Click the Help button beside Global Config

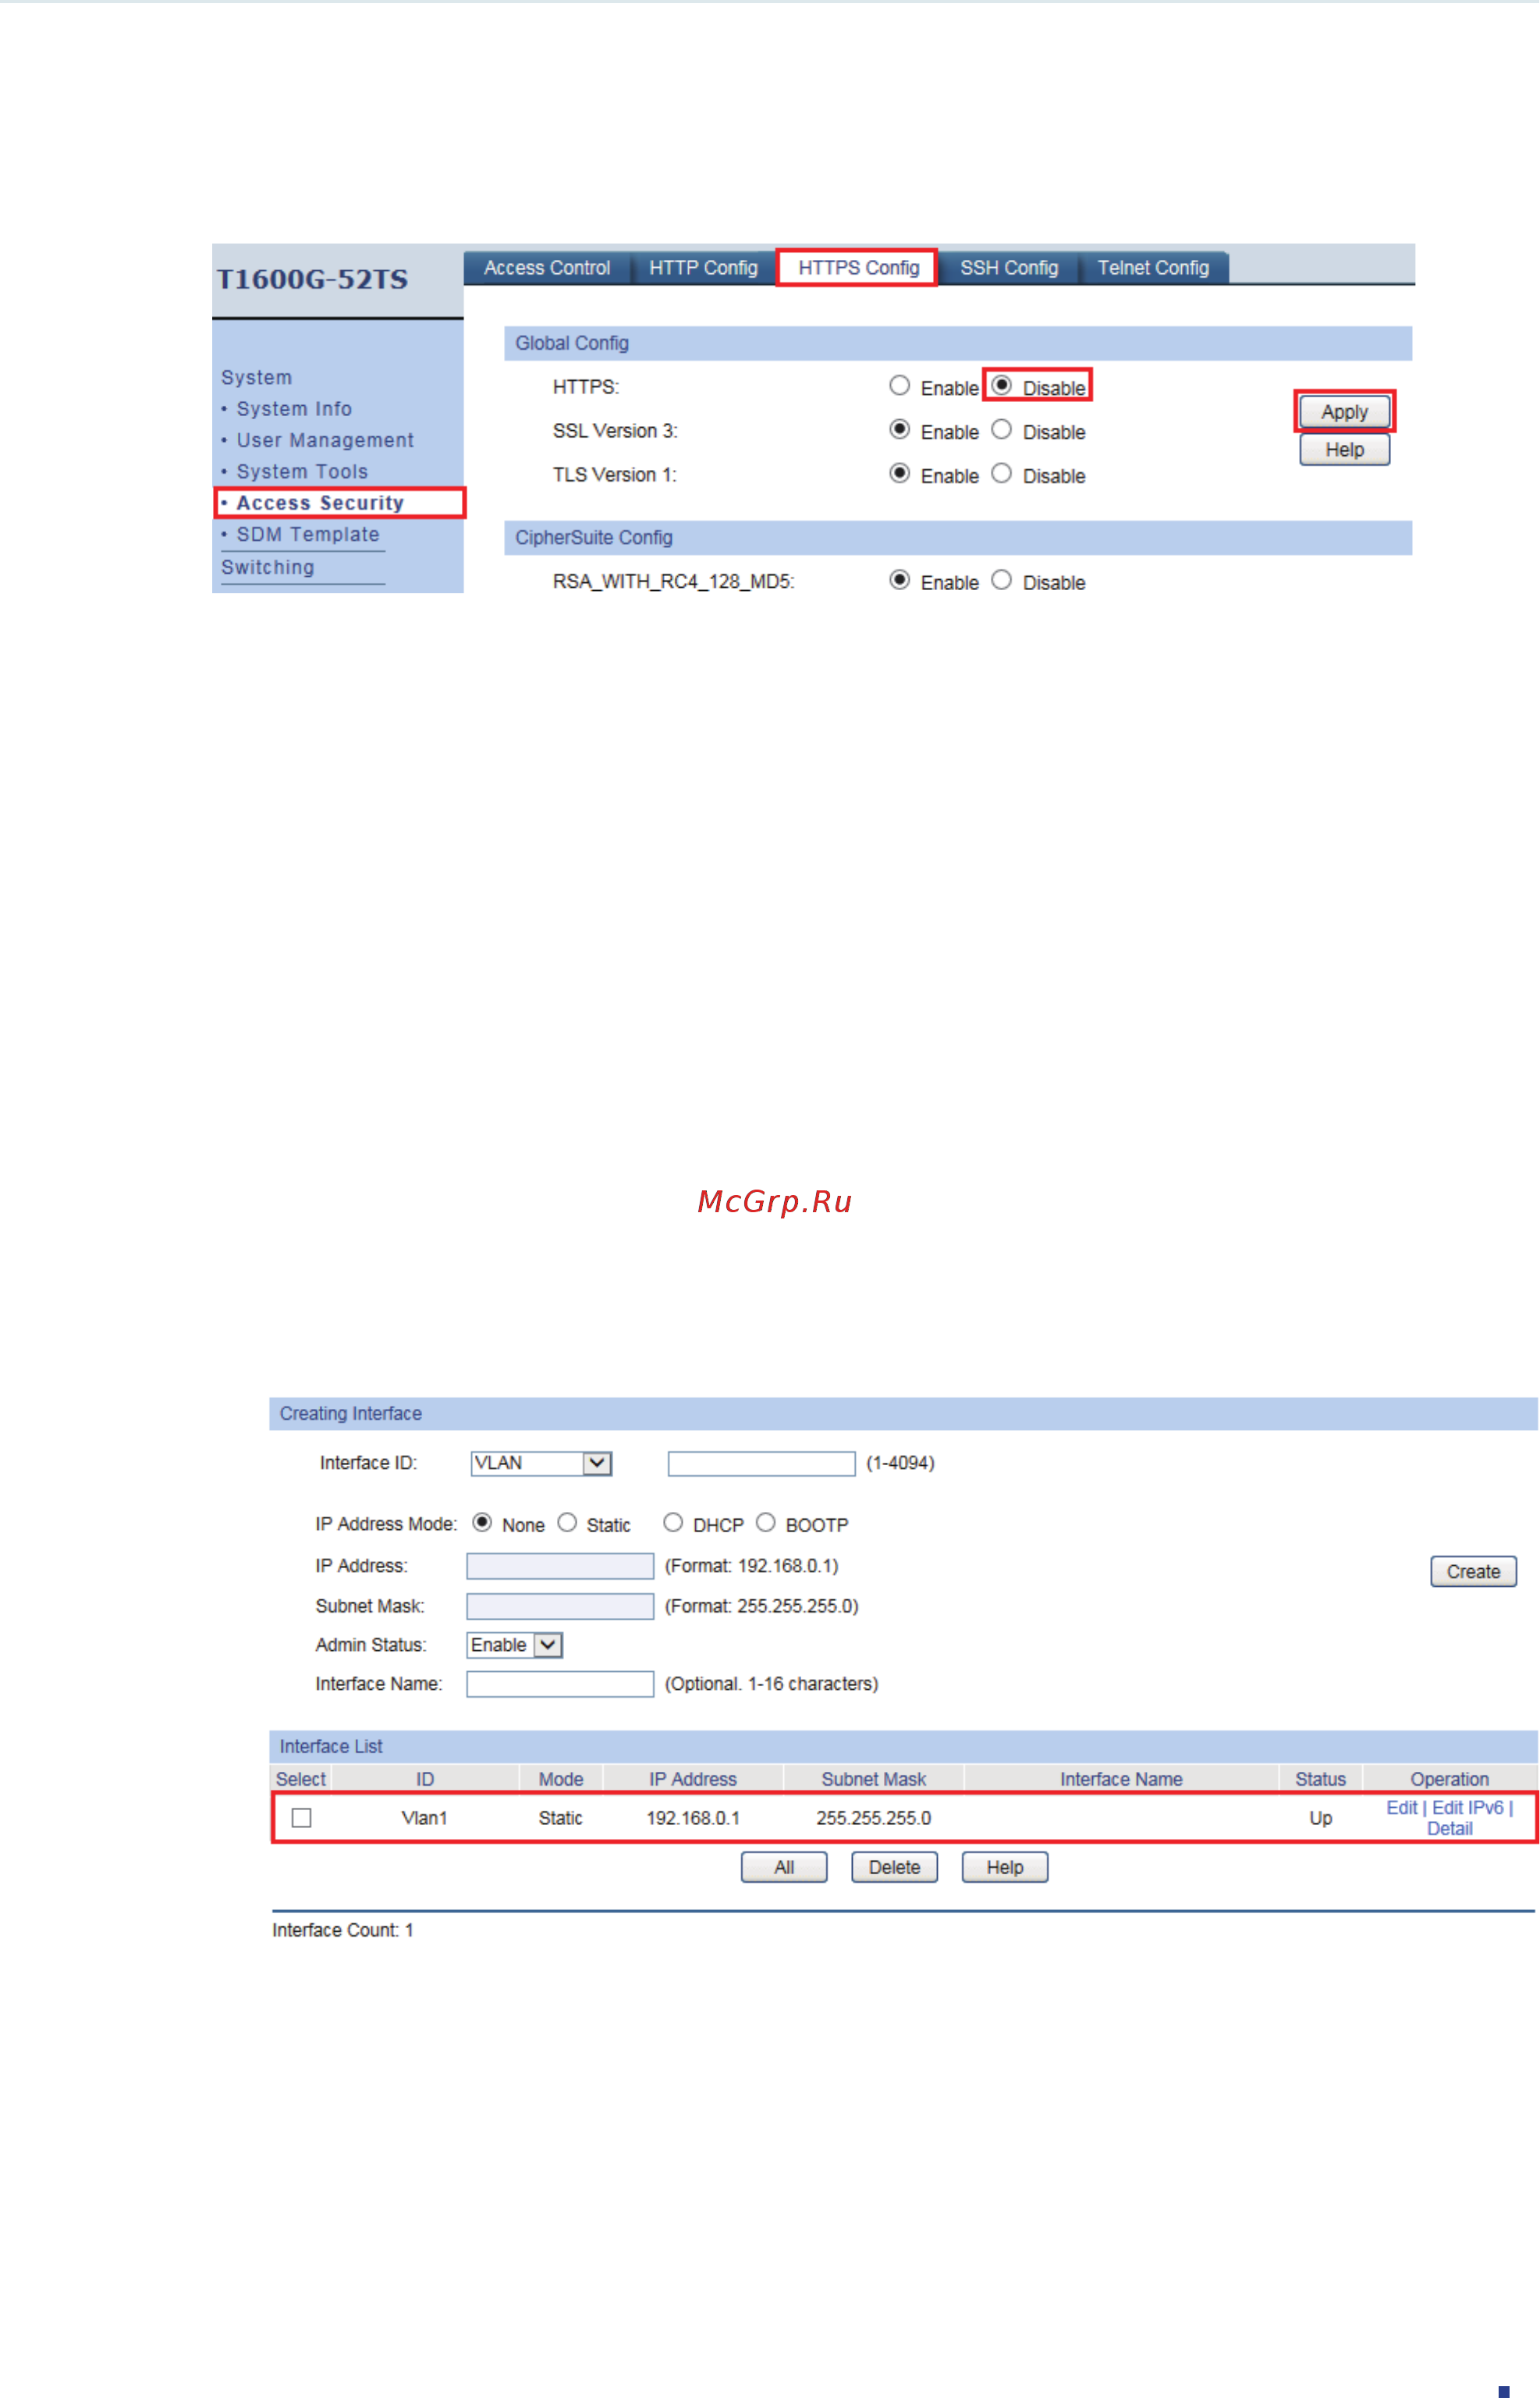click(1344, 450)
